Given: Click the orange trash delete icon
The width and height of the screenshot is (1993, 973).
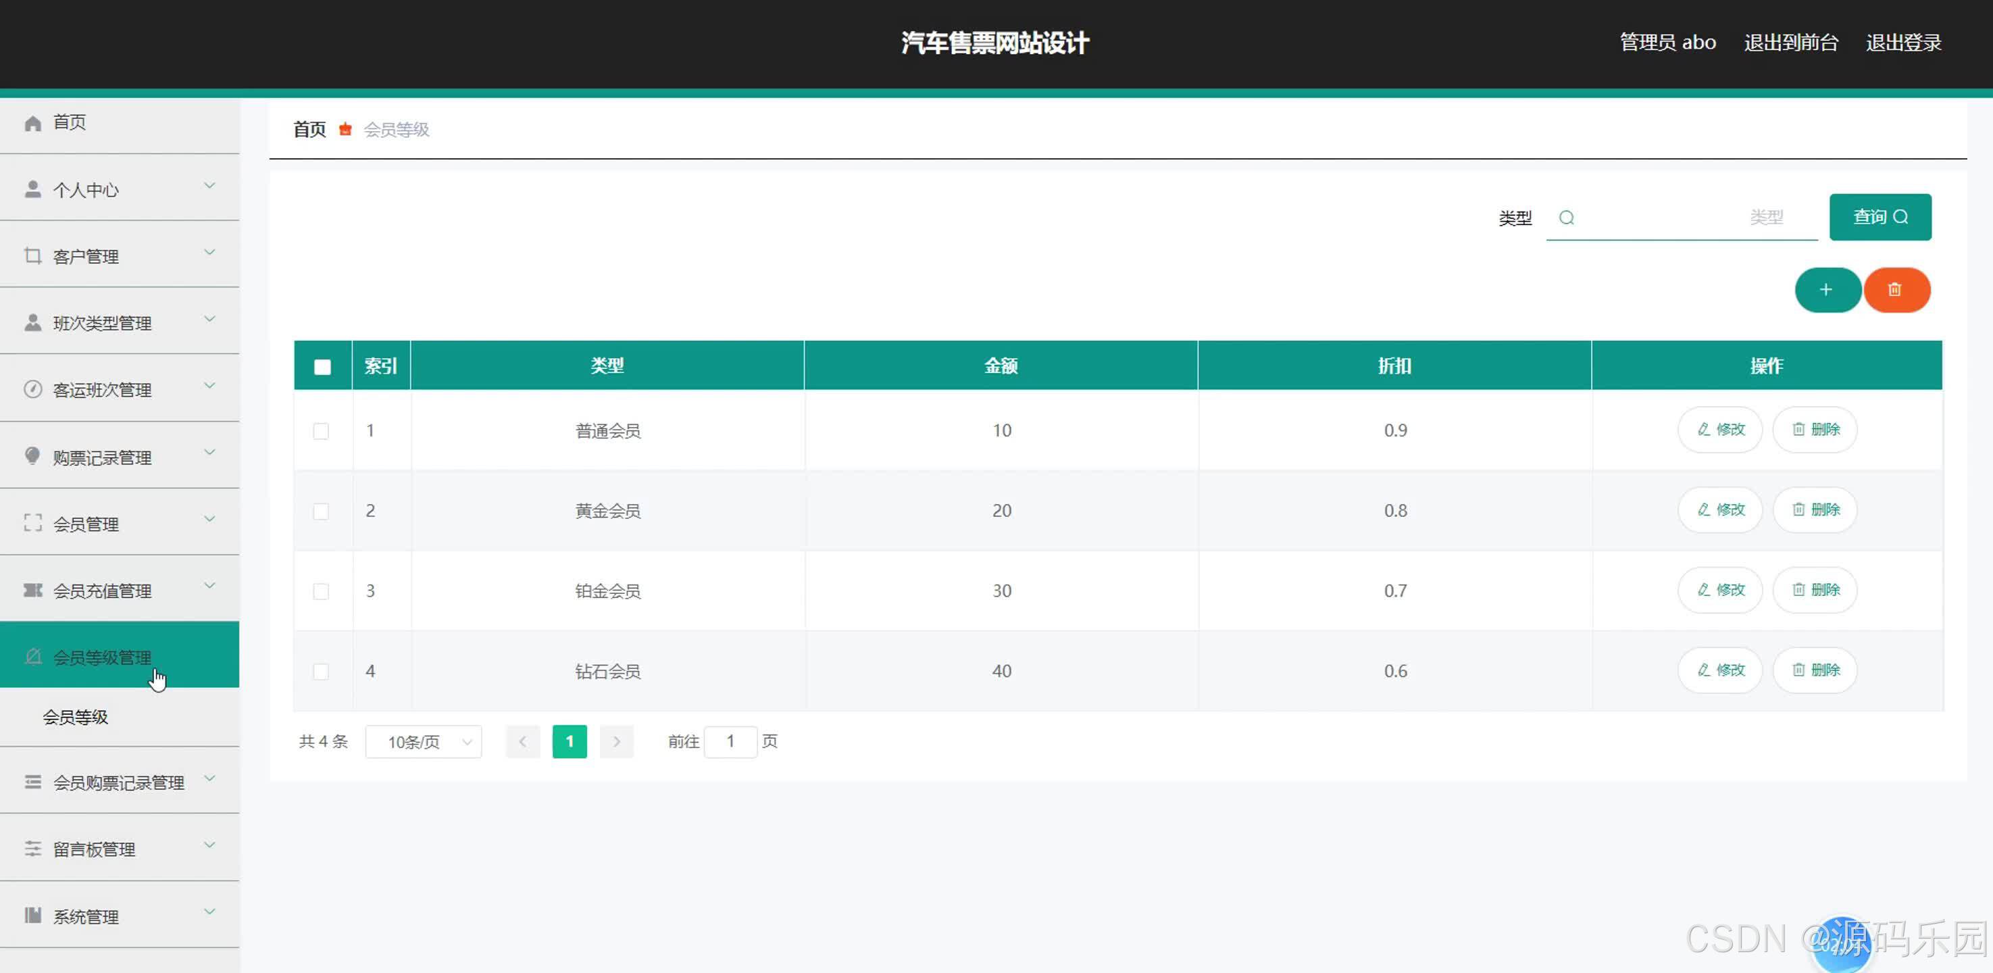Looking at the screenshot, I should 1896,289.
